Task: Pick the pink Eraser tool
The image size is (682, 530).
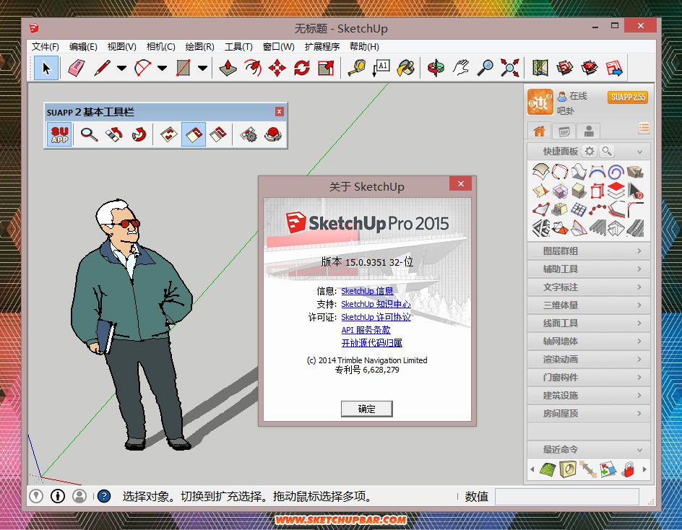Action: click(x=77, y=68)
